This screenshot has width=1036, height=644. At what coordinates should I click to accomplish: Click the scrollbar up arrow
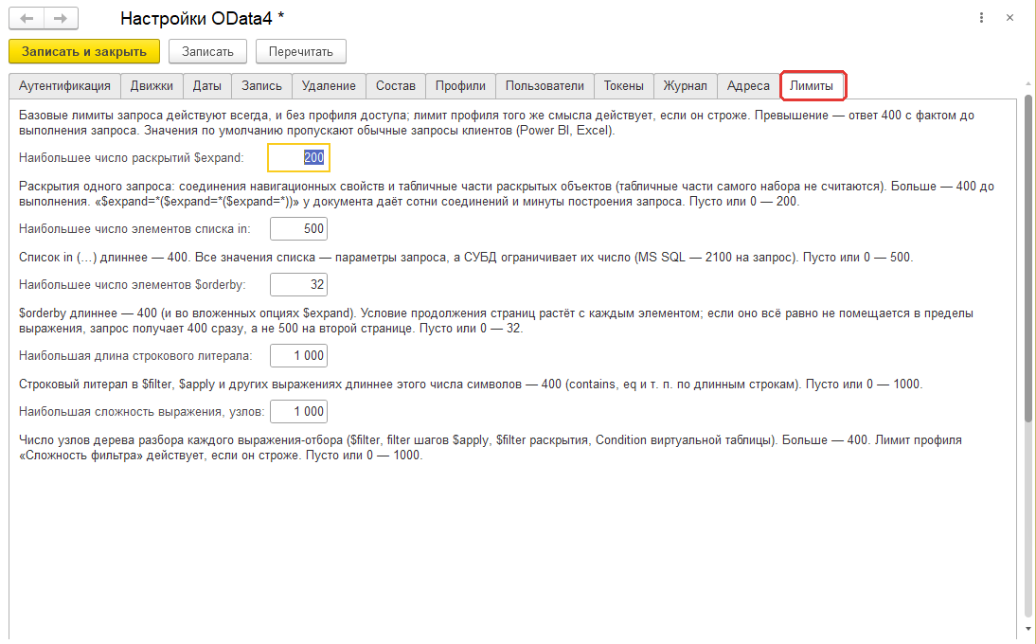[1027, 84]
